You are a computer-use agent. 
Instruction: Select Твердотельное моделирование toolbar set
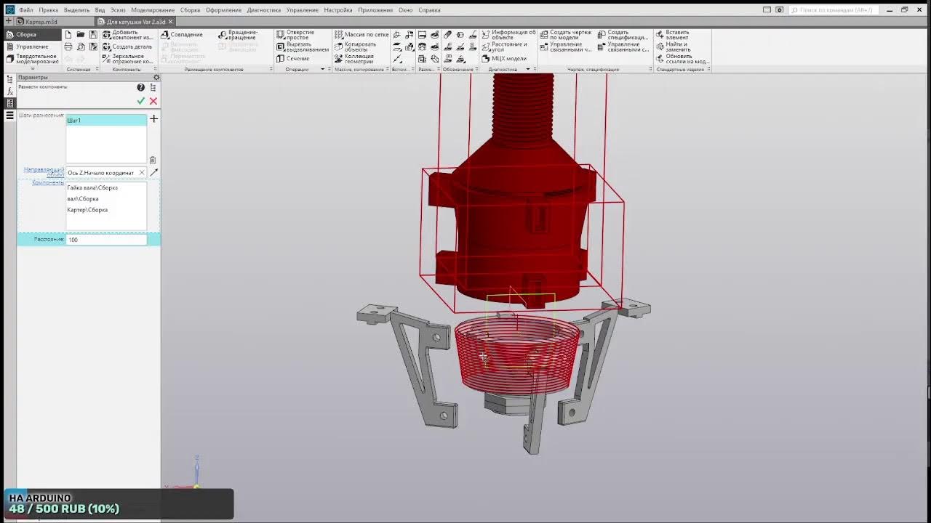pyautogui.click(x=32, y=59)
